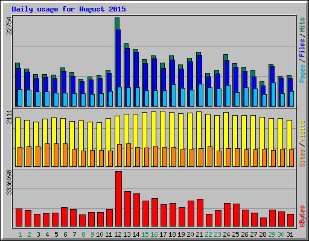Click the "Daily usage for August 2015" title

[x=69, y=9]
